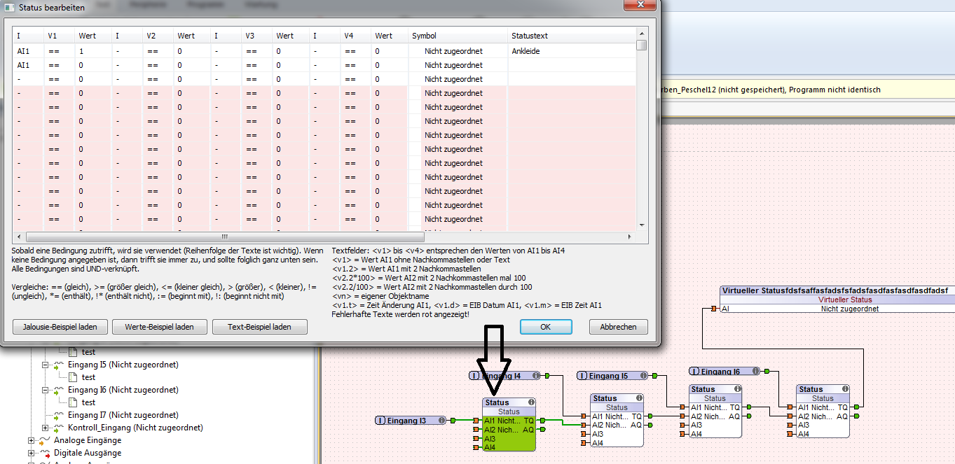Click page icon of test under Eingang I6
The image size is (955, 464).
(73, 403)
